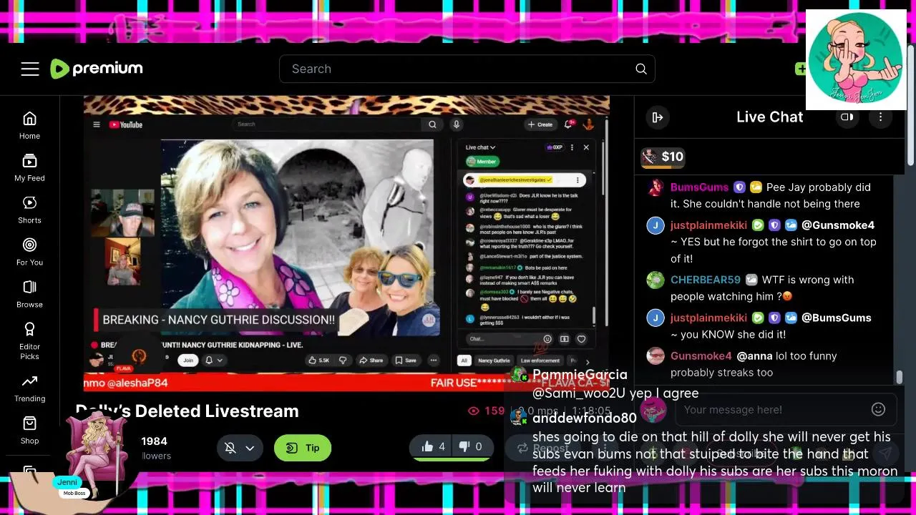Screen dimensions: 916x515
Task: Click the chips next arrow in YouTube
Action: 588,362
